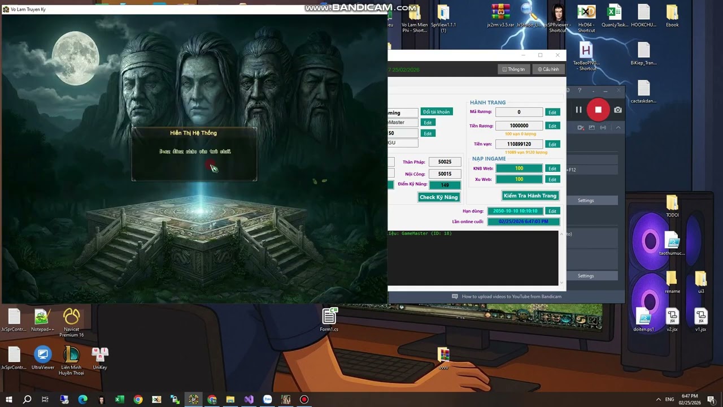Screen dimensions: 723x407
Task: Stop the Bandicam recording with red button
Action: coord(598,110)
